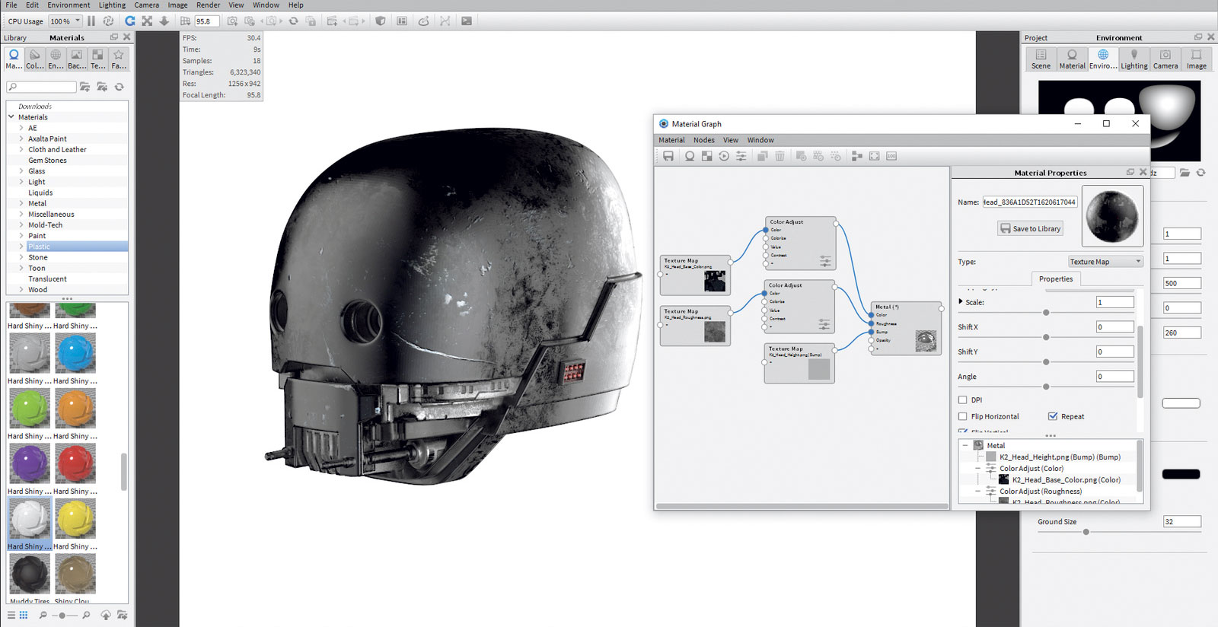Click the play-circle icon in Material Graph toolbar

(x=724, y=156)
